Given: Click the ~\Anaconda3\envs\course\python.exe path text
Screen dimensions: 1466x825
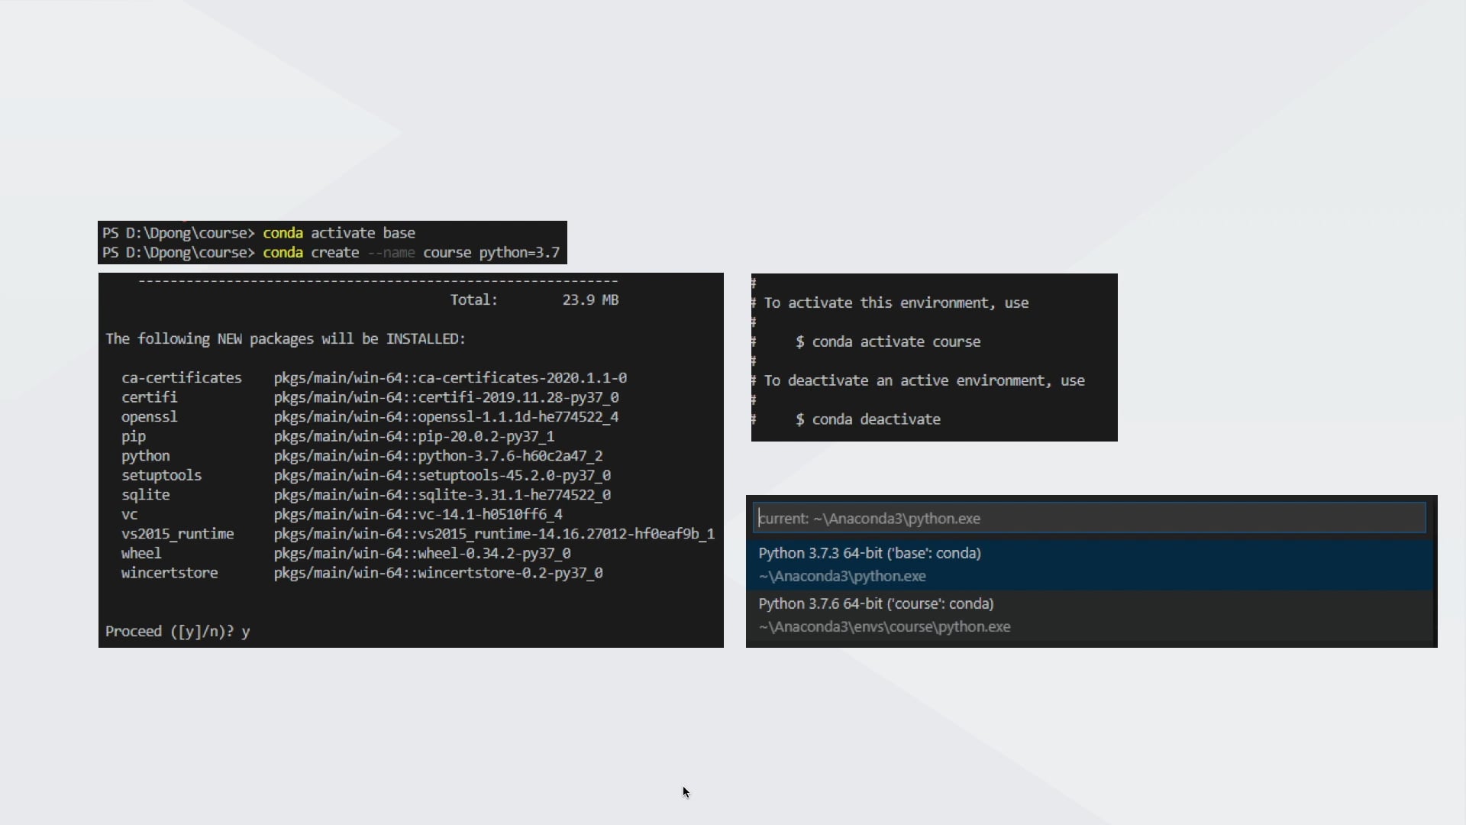Looking at the screenshot, I should [884, 626].
